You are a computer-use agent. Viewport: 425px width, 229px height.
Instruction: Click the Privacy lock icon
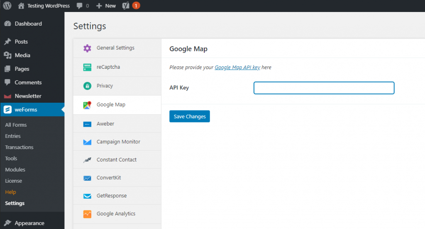[x=87, y=86]
